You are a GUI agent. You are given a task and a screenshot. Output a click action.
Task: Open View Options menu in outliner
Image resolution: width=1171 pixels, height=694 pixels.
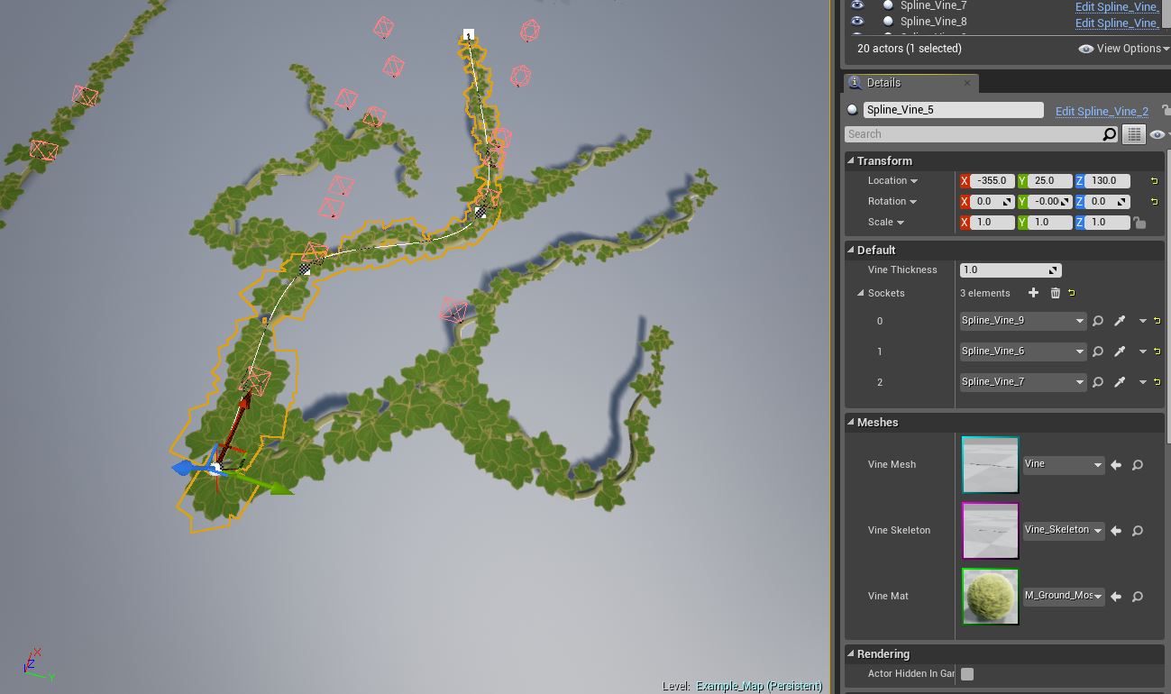1123,49
